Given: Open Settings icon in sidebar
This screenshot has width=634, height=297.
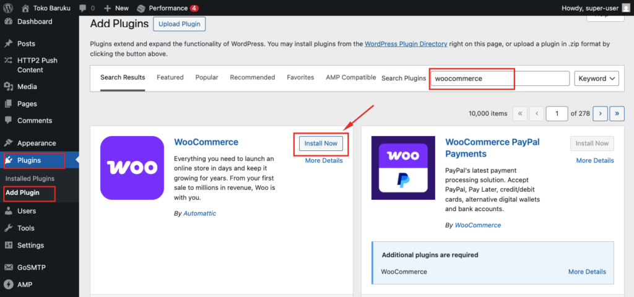Looking at the screenshot, I should click(x=8, y=245).
